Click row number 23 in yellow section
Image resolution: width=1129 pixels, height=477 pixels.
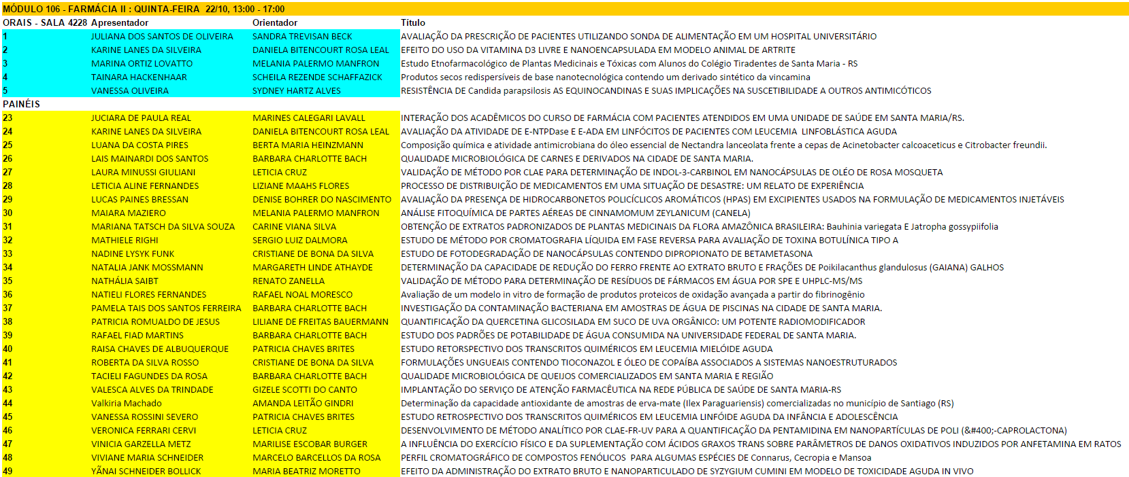point(7,118)
